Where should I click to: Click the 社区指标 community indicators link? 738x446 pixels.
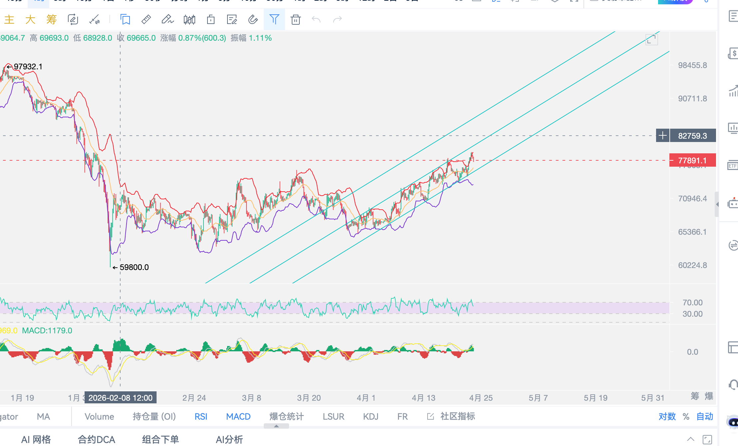coord(457,416)
